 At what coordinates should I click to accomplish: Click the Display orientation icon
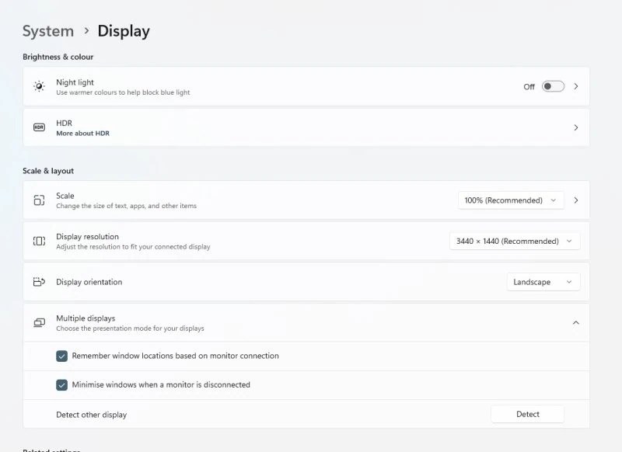pos(39,281)
